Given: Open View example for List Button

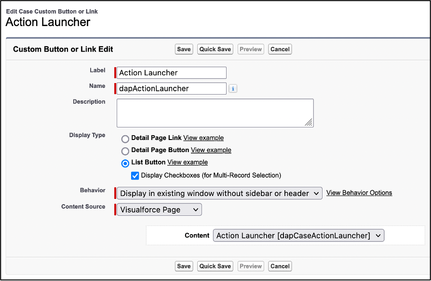Looking at the screenshot, I should tap(188, 162).
